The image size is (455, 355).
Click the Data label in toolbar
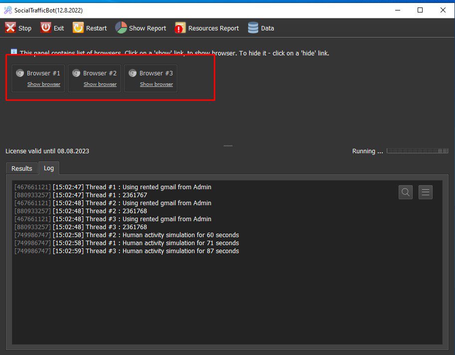[268, 28]
